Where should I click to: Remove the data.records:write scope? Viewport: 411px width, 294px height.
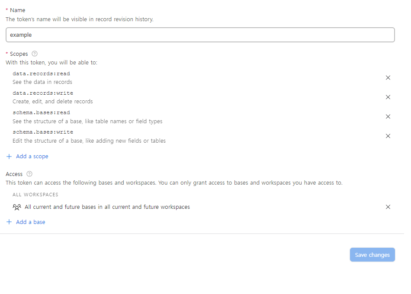click(x=388, y=97)
